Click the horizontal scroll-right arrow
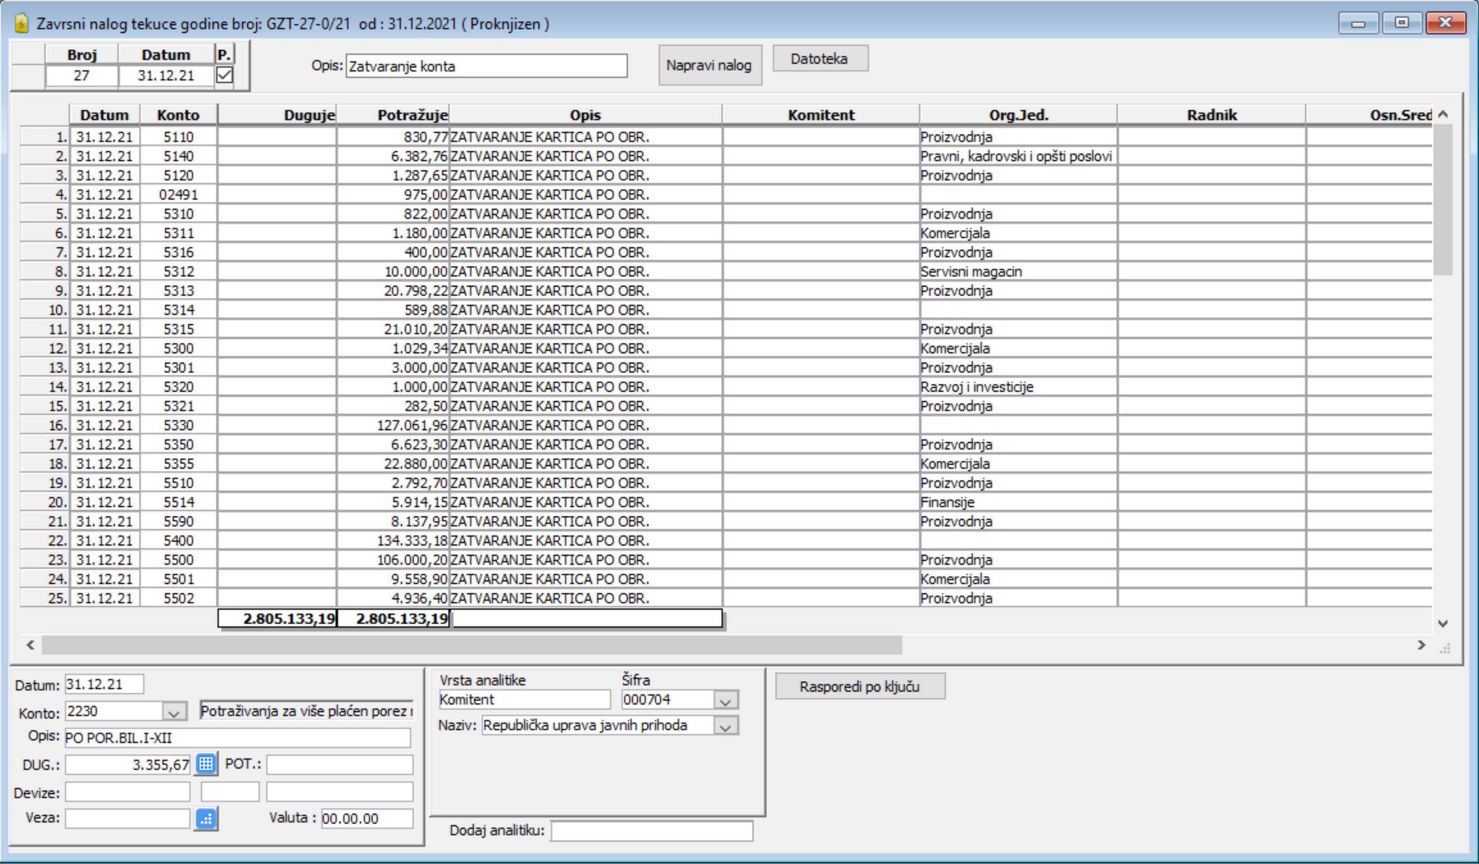 pos(1422,645)
